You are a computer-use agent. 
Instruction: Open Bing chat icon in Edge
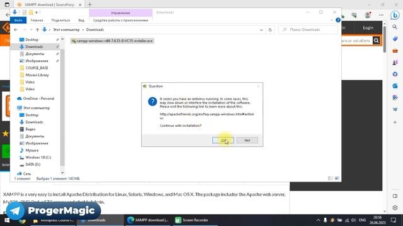click(395, 15)
